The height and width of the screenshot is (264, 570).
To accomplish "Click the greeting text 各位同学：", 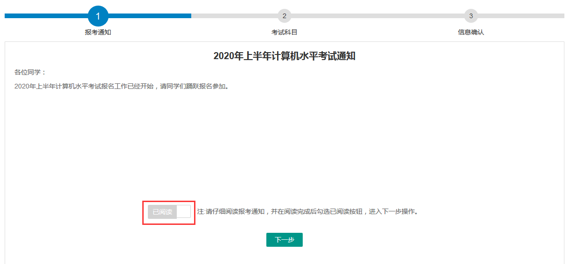I will click(31, 72).
